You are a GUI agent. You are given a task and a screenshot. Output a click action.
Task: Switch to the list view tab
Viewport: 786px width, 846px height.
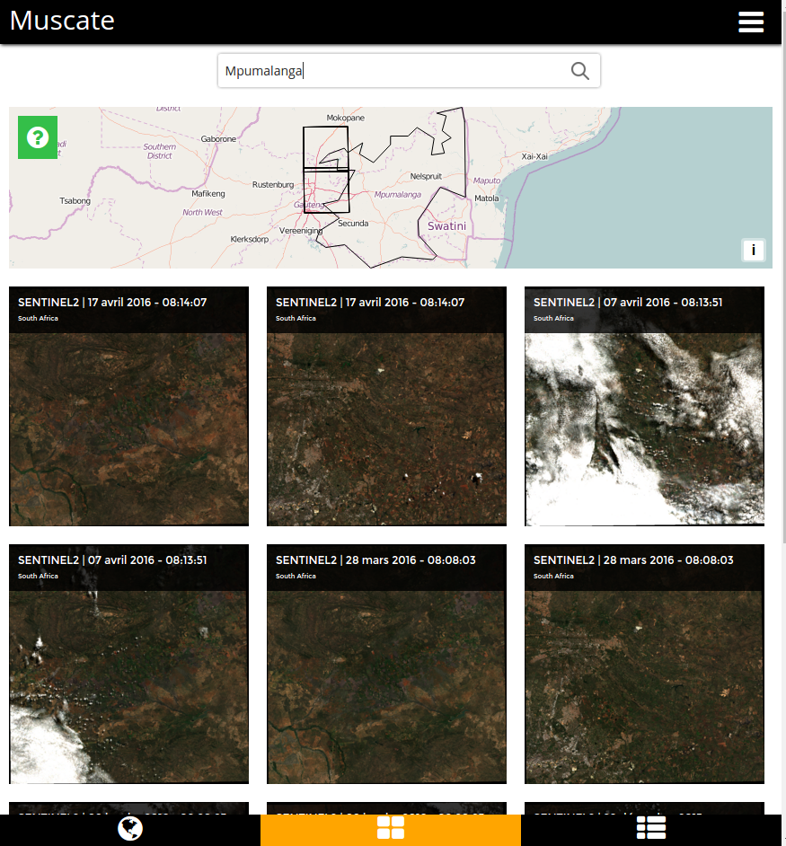click(x=651, y=829)
